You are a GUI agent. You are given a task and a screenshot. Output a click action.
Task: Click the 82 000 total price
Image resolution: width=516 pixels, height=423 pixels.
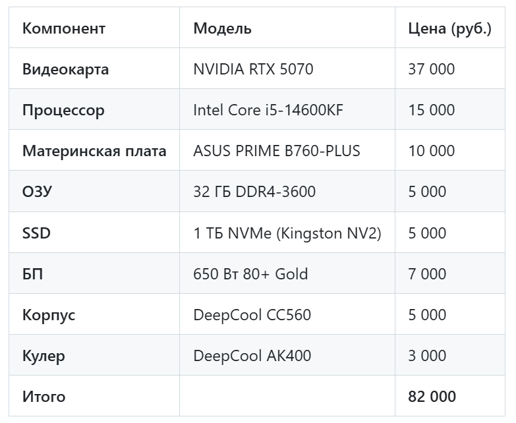[x=432, y=397]
